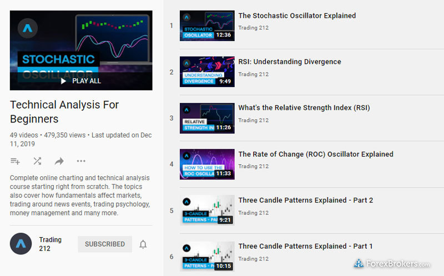444x276 pixels.
Task: Open the ROC Oscillator video thumbnail
Action: click(207, 164)
